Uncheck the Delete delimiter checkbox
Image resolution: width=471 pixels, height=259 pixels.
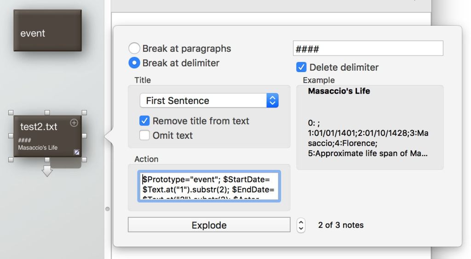301,67
